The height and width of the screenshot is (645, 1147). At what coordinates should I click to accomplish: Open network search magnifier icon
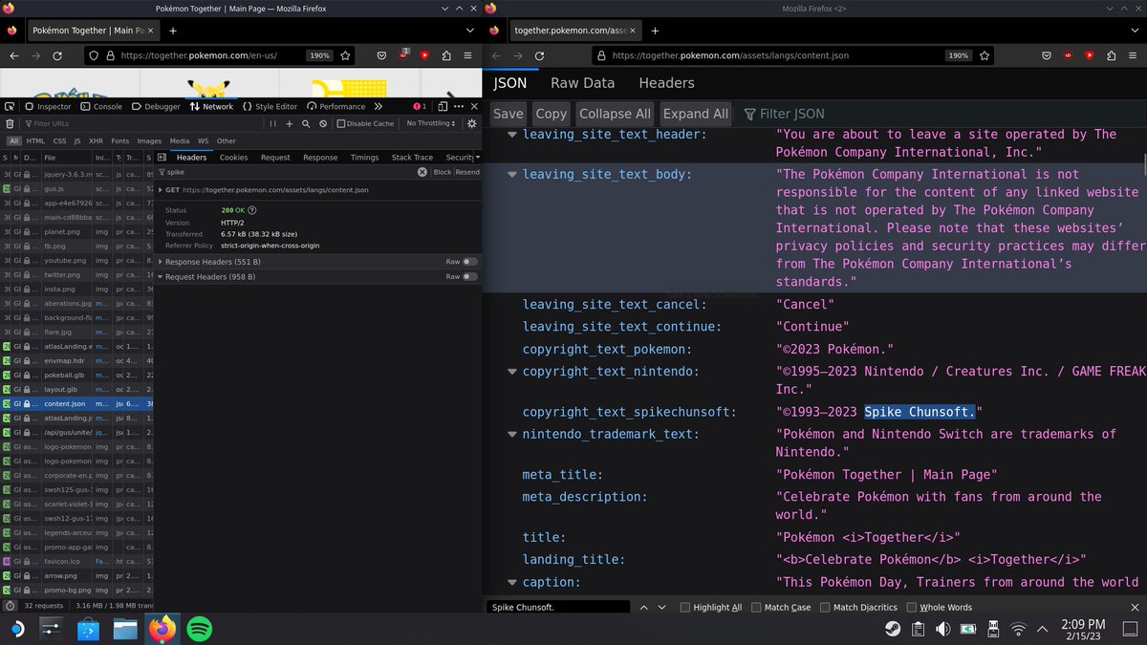pos(306,123)
